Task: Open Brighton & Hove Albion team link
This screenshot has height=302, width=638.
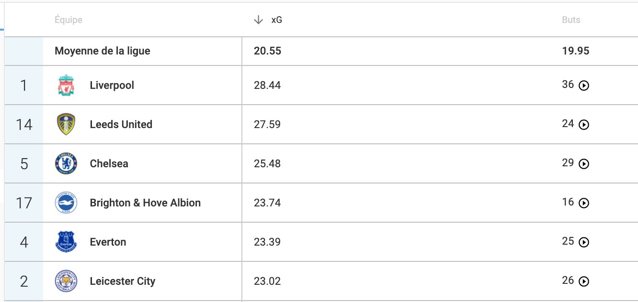Action: (x=145, y=203)
